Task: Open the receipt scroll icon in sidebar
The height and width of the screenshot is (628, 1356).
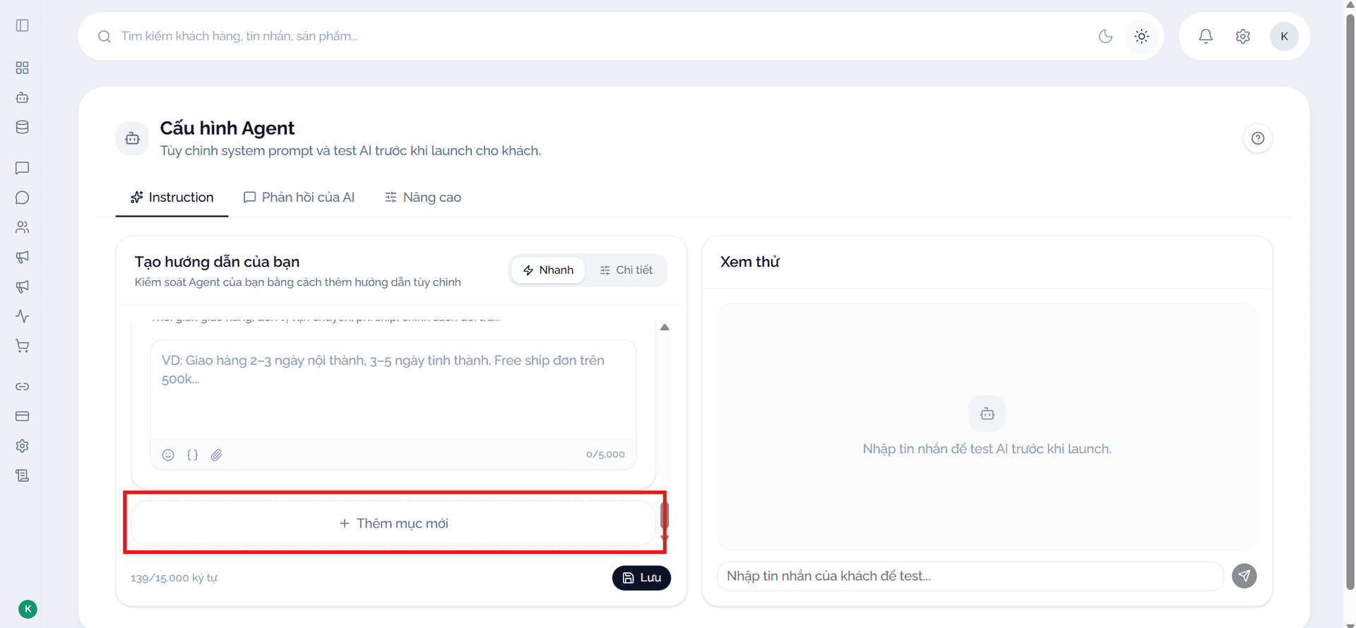Action: point(23,476)
